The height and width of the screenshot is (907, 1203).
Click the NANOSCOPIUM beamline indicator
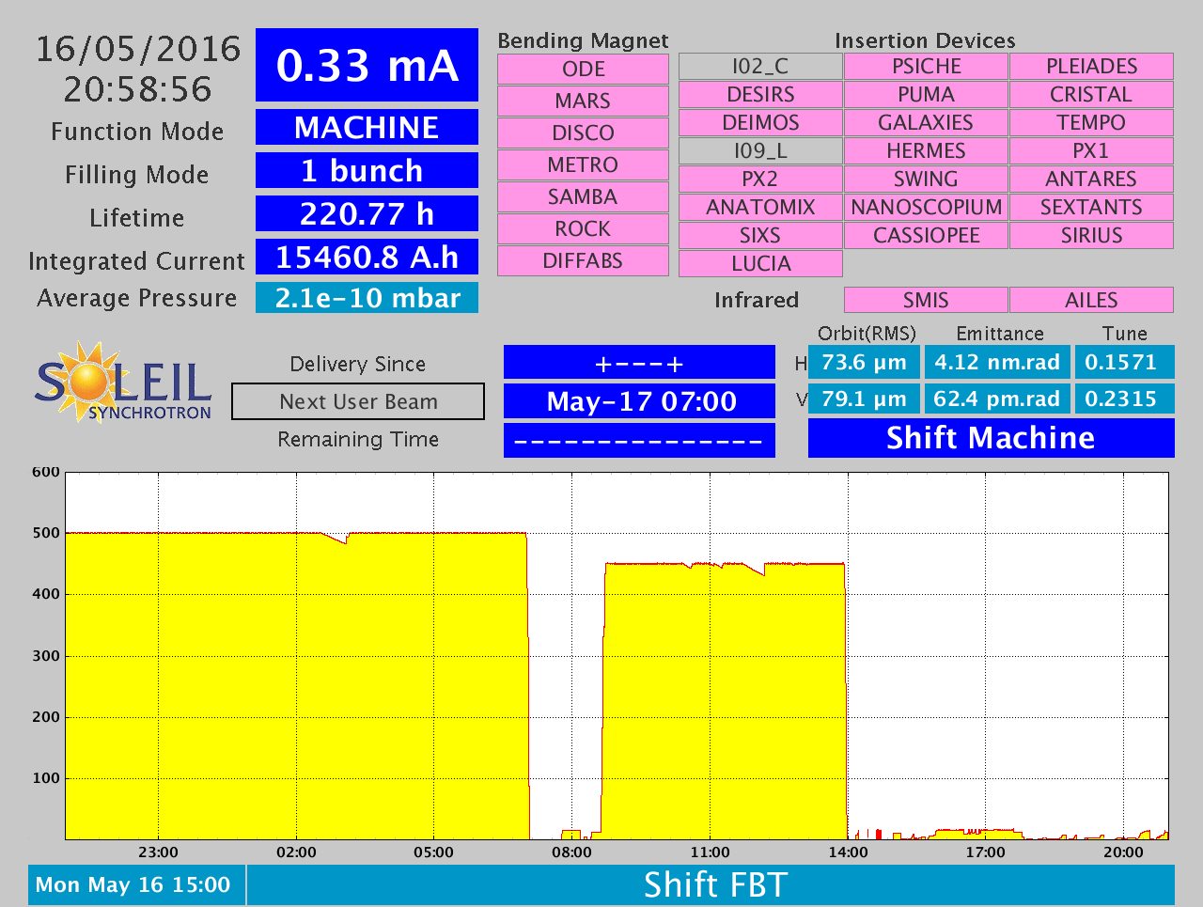(926, 207)
